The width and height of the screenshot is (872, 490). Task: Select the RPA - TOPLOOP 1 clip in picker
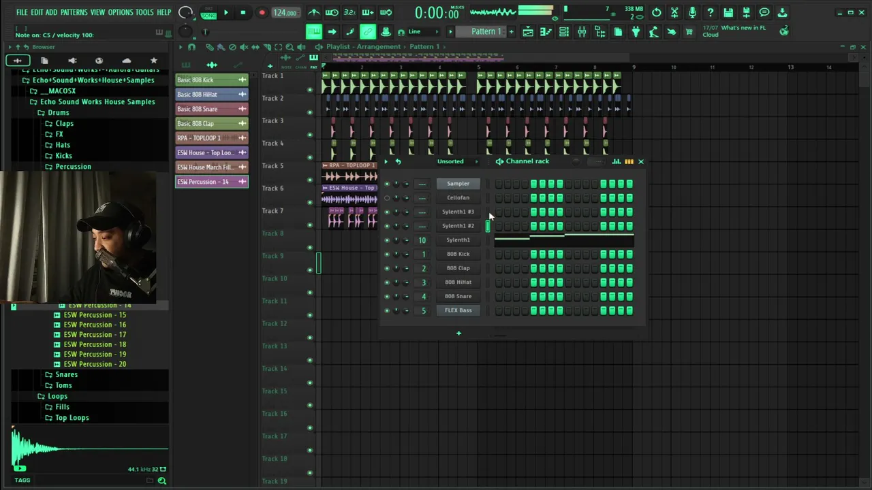212,138
